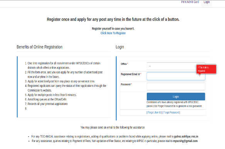Follow the Forgot Password link

coord(171,112)
